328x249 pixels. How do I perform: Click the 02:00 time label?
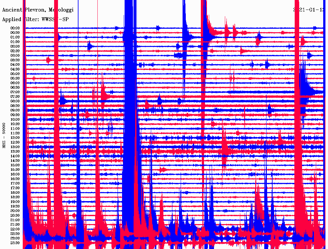[15, 46]
